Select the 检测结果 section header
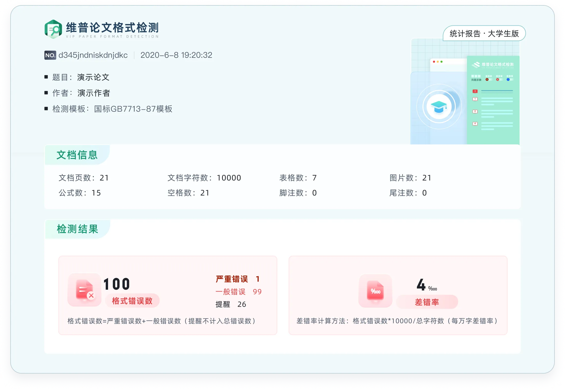 click(x=77, y=229)
